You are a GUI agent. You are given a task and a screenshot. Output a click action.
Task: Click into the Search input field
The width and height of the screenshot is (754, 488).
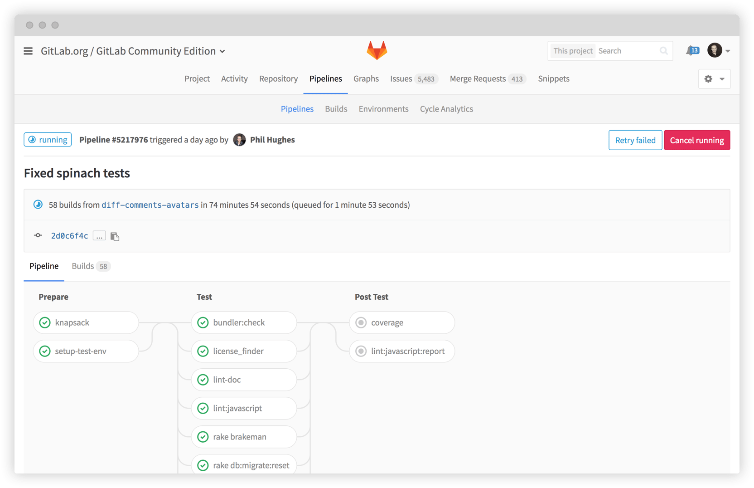628,51
